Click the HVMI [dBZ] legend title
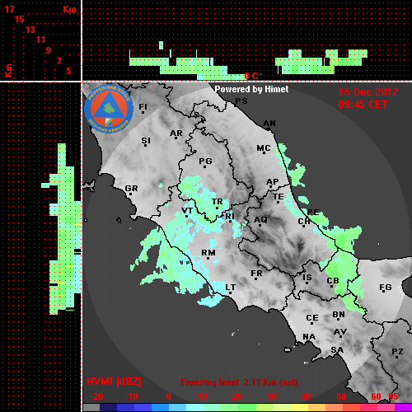412x412 pixels. (114, 382)
